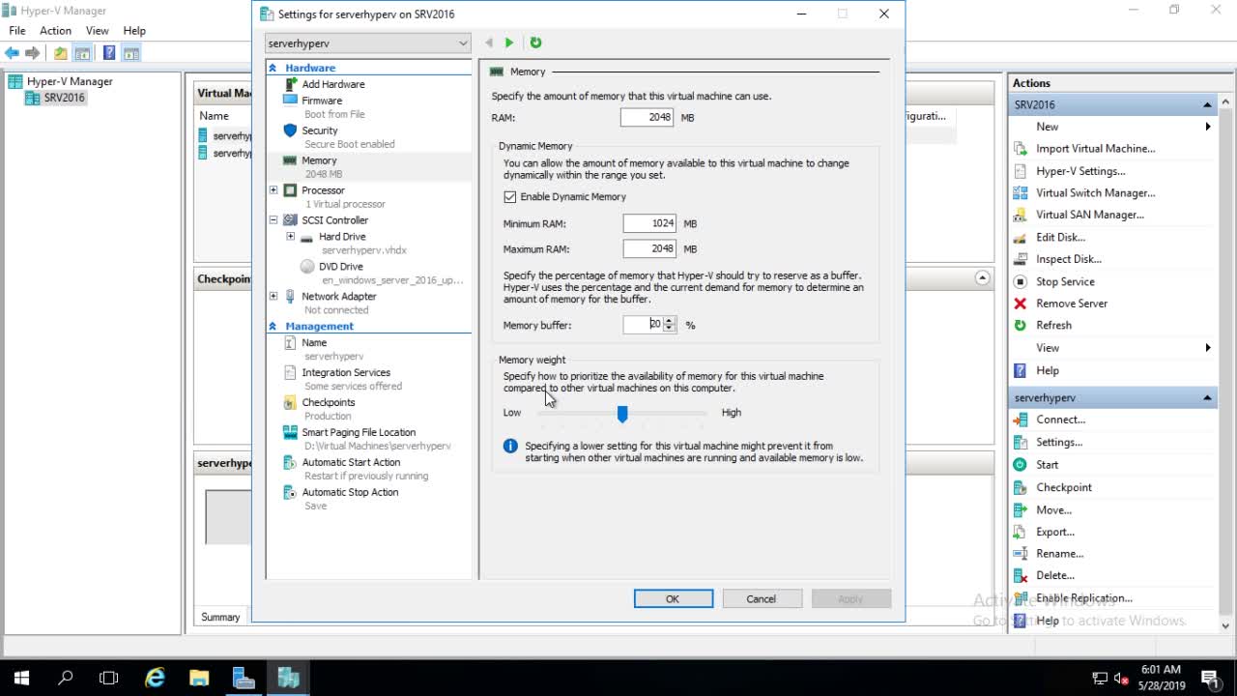Click OK to confirm settings
This screenshot has height=696, width=1237.
pos(674,599)
